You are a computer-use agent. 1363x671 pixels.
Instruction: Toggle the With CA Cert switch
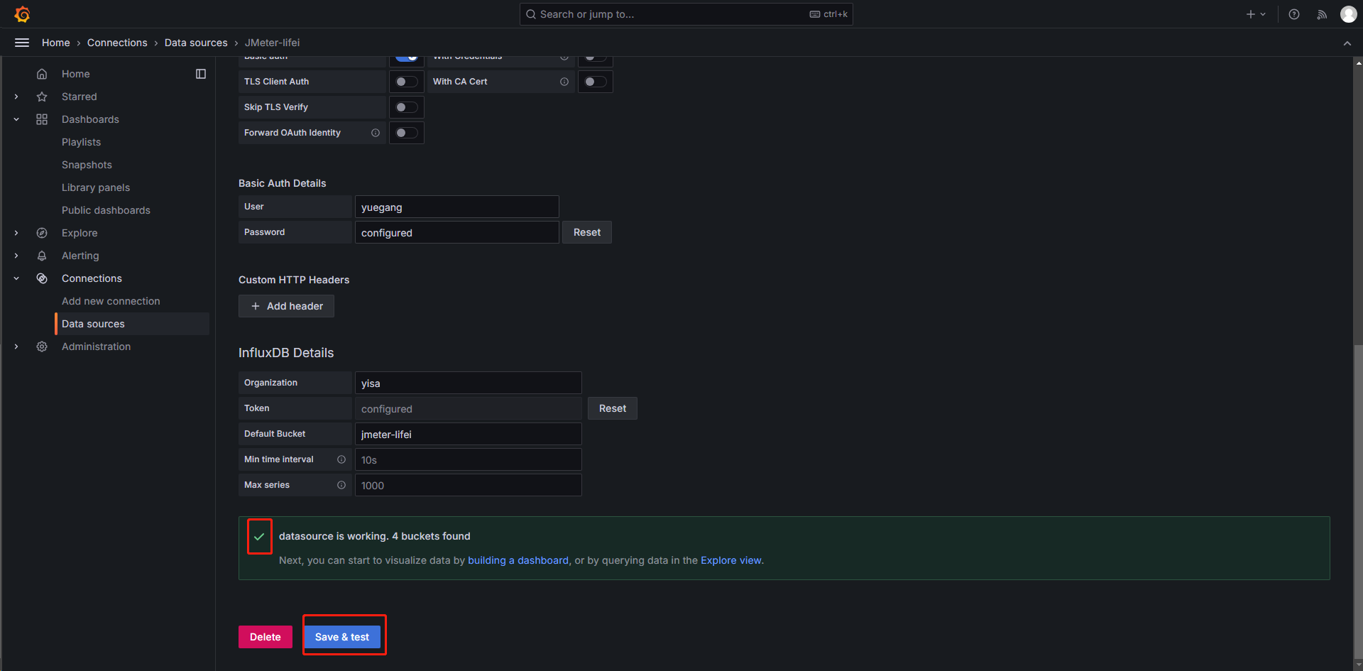596,82
